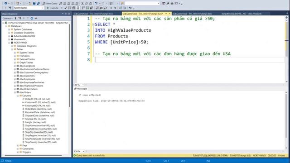Expand the Database Diagrams node
Image resolution: width=290 pixels, height=163 pixels.
click(x=12, y=46)
